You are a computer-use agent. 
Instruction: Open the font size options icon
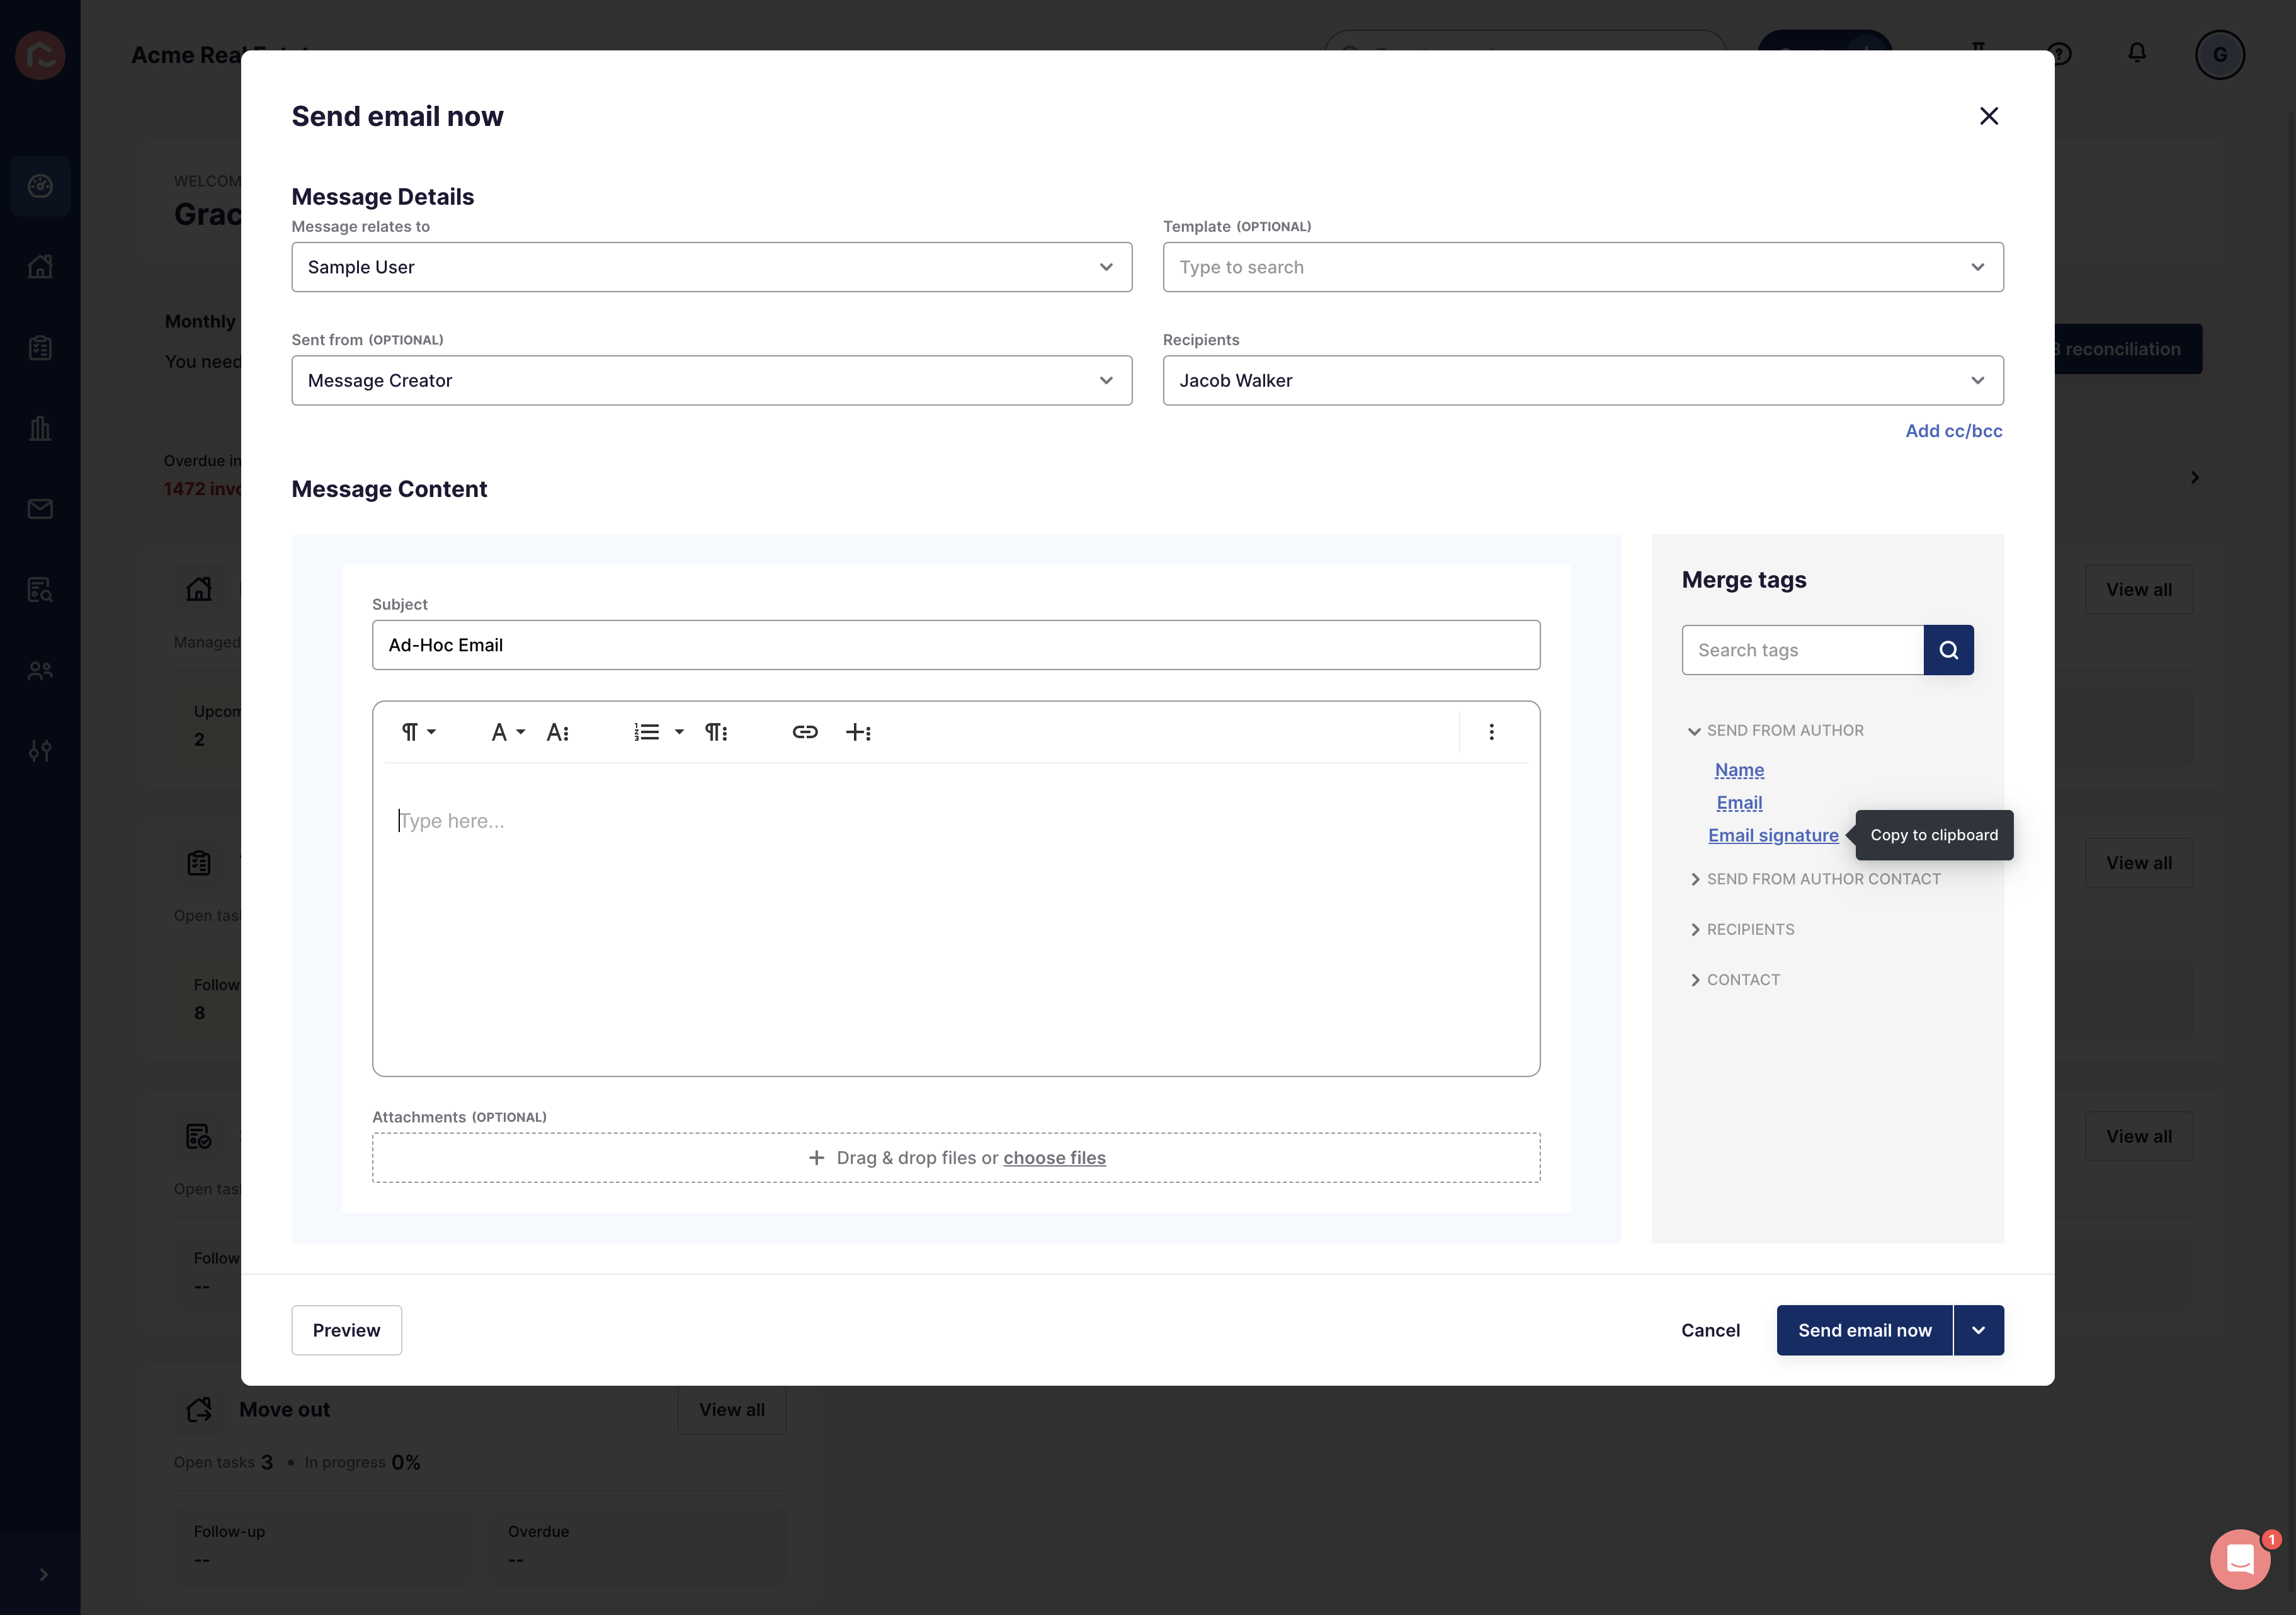pyautogui.click(x=558, y=732)
